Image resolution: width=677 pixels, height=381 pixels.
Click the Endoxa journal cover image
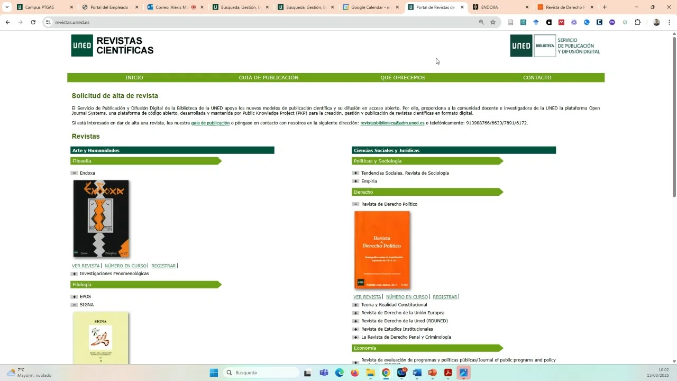(x=101, y=219)
